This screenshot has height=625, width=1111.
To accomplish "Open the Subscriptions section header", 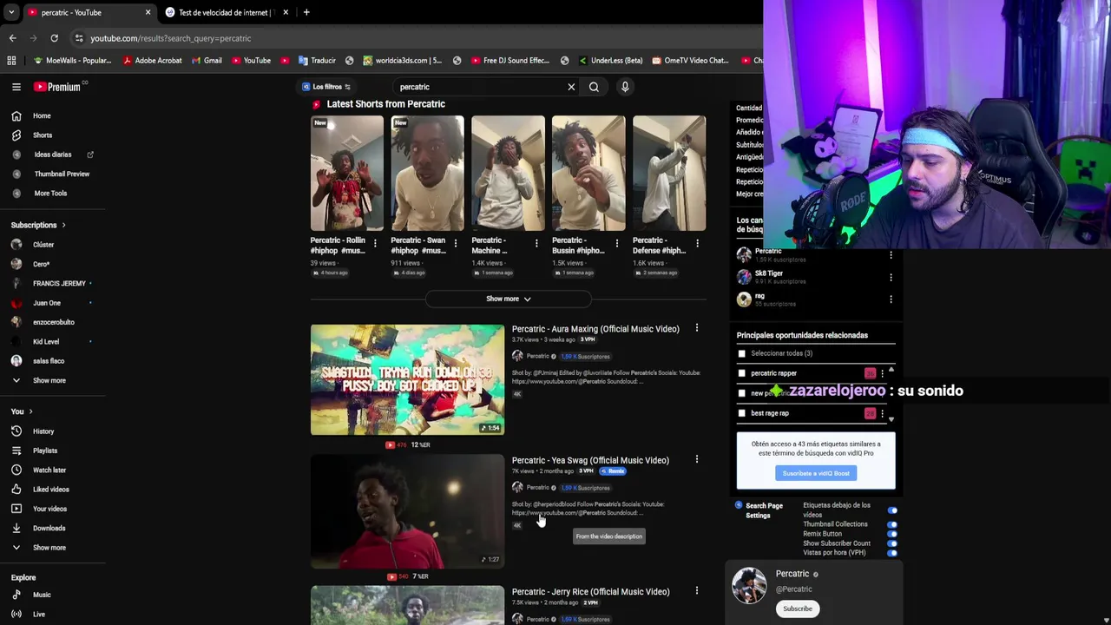I will tap(38, 225).
